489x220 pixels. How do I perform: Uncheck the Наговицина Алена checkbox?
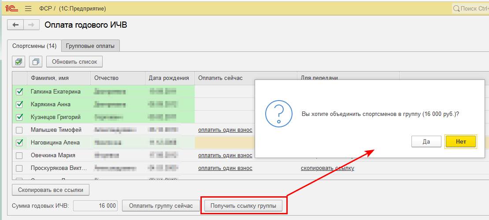pyautogui.click(x=19, y=143)
